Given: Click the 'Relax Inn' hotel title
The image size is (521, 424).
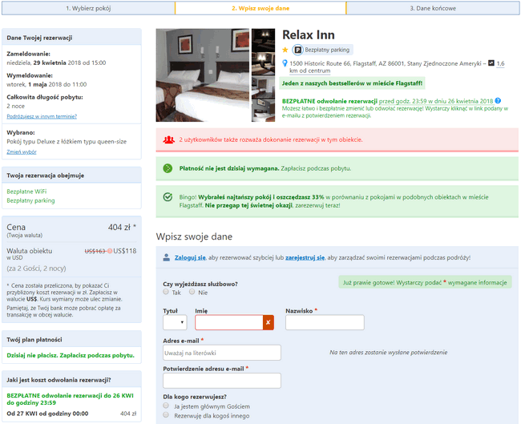Looking at the screenshot, I should (309, 35).
